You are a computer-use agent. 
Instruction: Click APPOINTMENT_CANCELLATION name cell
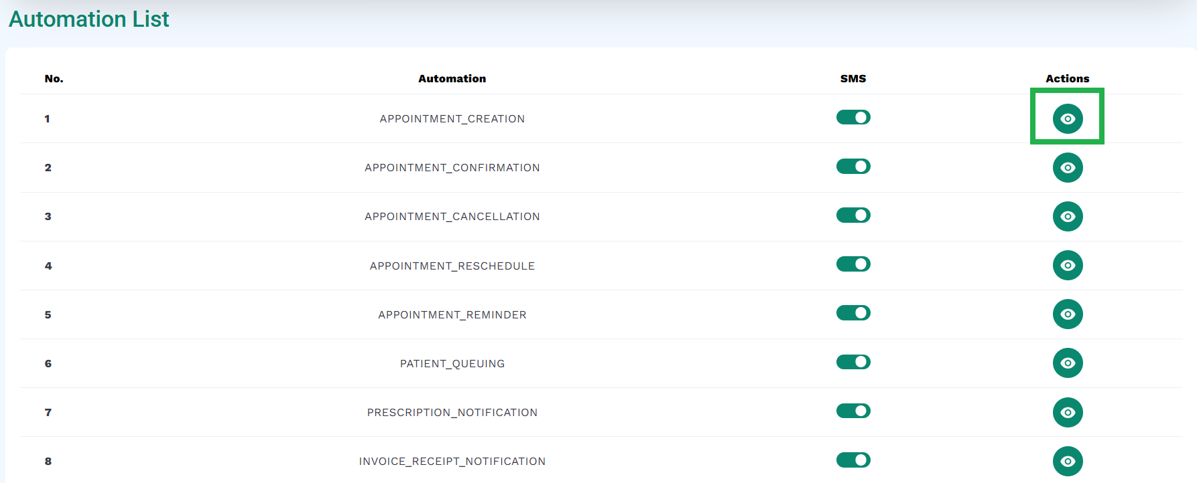tap(452, 217)
